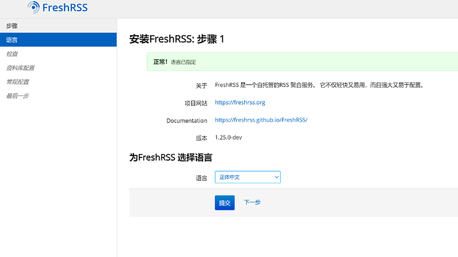Click the 提交 submit button
The image size is (458, 257).
coord(224,203)
